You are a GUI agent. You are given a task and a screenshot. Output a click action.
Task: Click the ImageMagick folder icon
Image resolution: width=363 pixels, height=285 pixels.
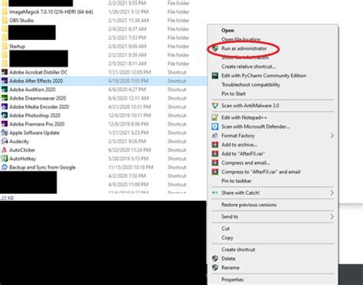point(5,12)
